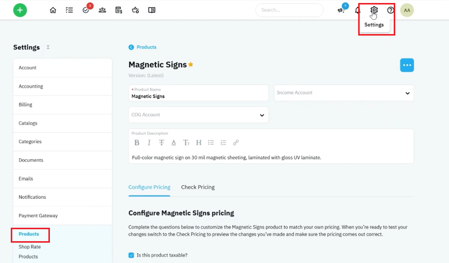Open the products shapes icon in top bar
449x263 pixels.
[135, 10]
